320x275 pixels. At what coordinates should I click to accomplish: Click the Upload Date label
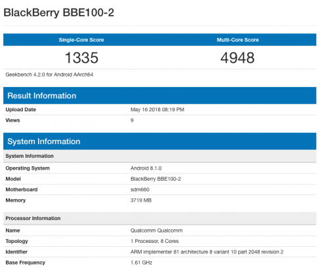pos(21,109)
